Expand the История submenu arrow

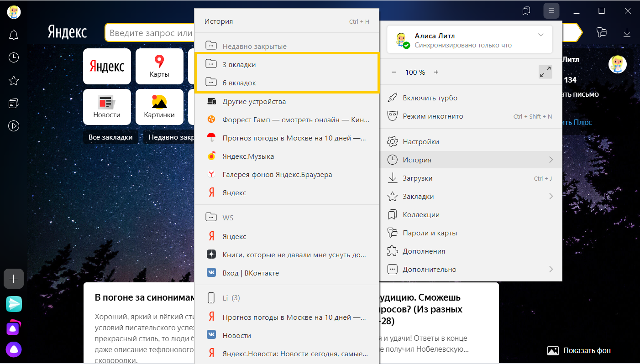[551, 160]
